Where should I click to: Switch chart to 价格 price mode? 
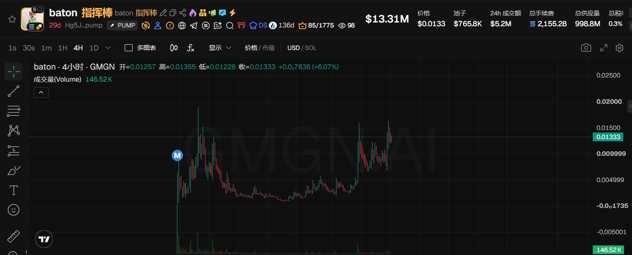[x=251, y=48]
